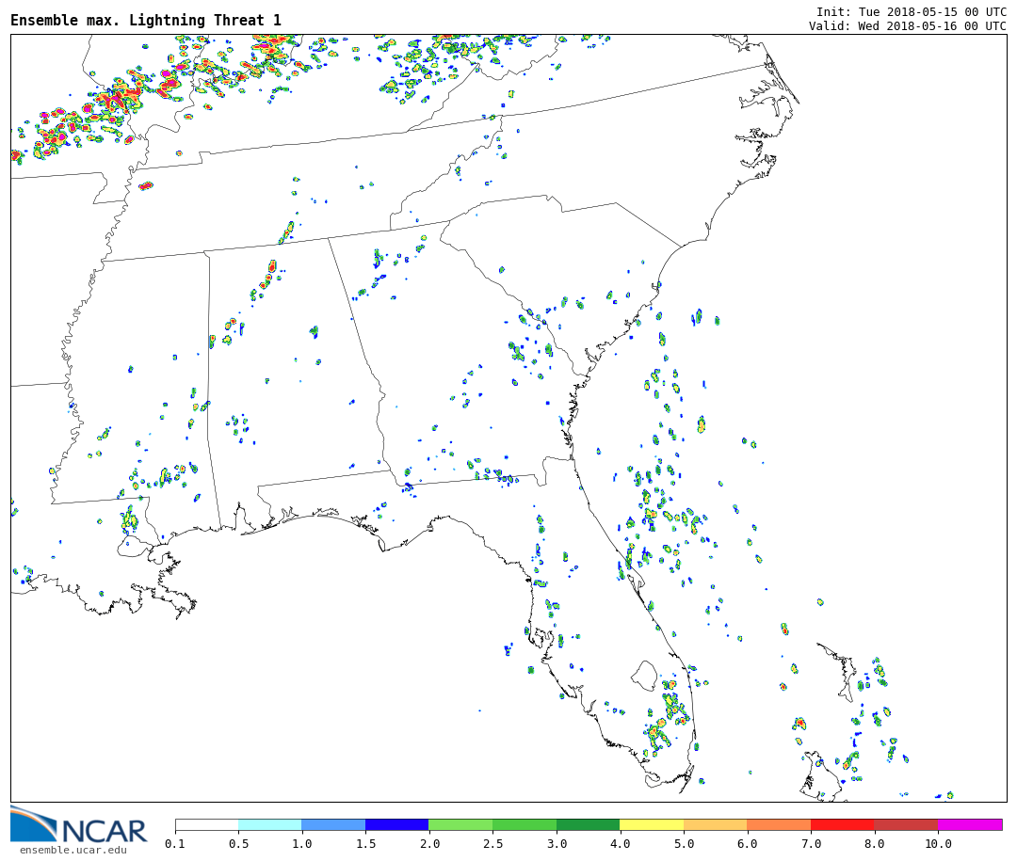Click the magenta legend swatch
Image resolution: width=1017 pixels, height=861 pixels.
tap(970, 824)
